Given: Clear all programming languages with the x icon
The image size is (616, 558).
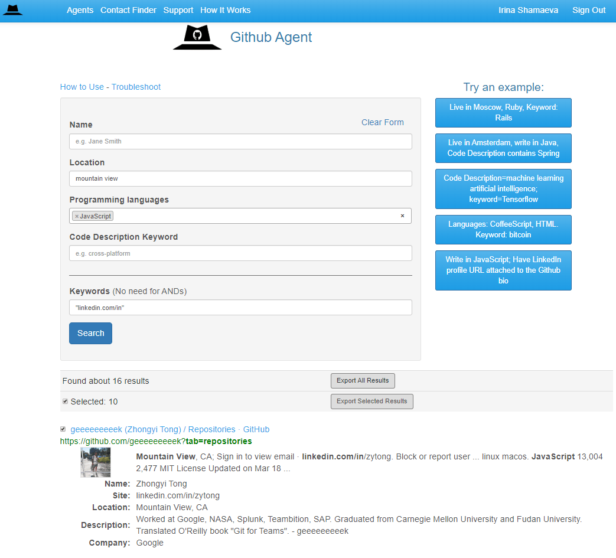Looking at the screenshot, I should [402, 216].
